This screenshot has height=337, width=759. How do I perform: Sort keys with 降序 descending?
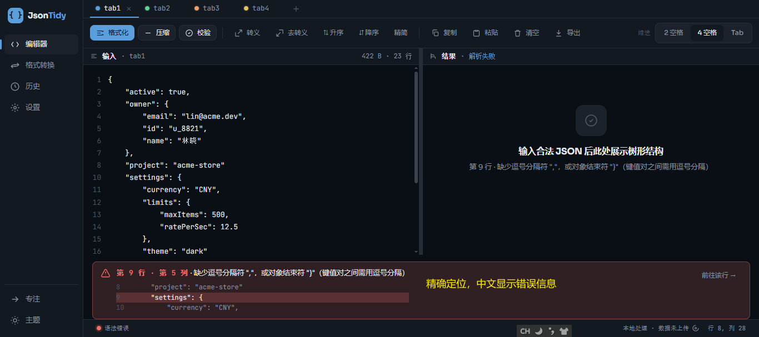point(369,33)
